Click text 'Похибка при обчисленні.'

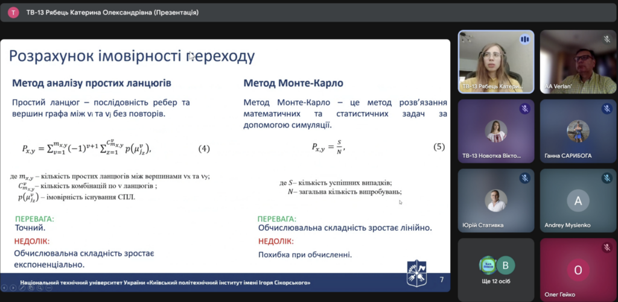tap(305, 255)
